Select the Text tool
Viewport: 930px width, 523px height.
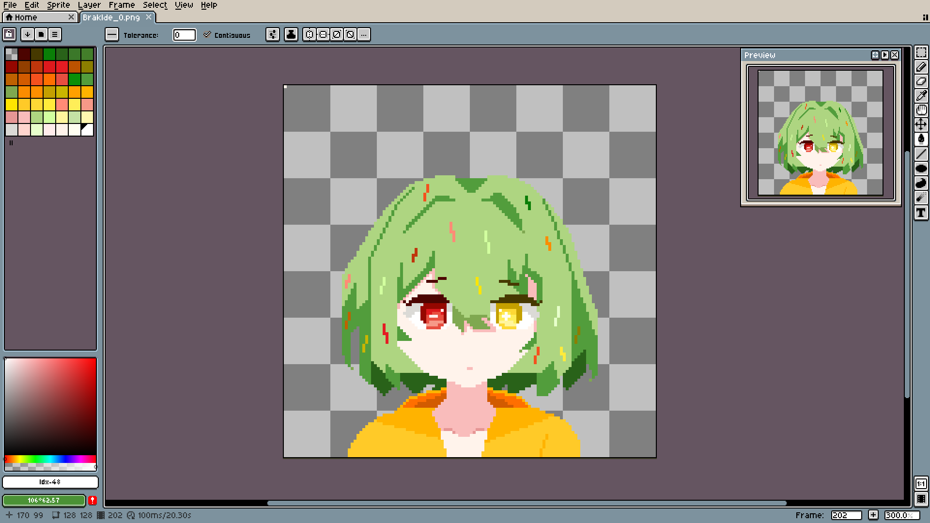tap(921, 213)
